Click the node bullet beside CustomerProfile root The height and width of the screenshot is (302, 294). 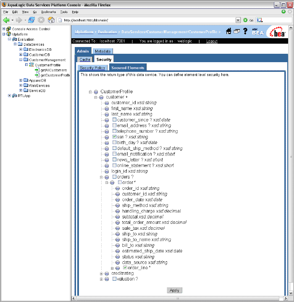click(x=96, y=92)
